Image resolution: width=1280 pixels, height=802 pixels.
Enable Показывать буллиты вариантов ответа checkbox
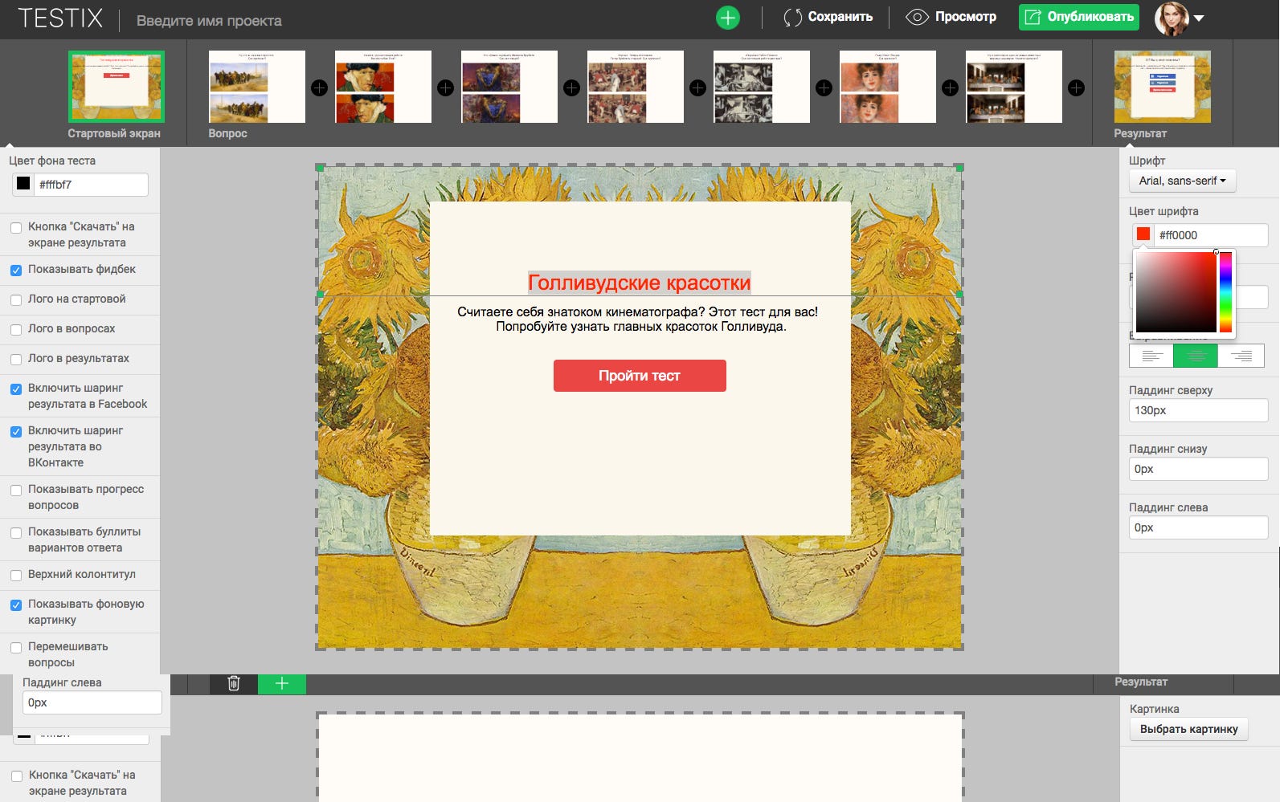click(16, 533)
